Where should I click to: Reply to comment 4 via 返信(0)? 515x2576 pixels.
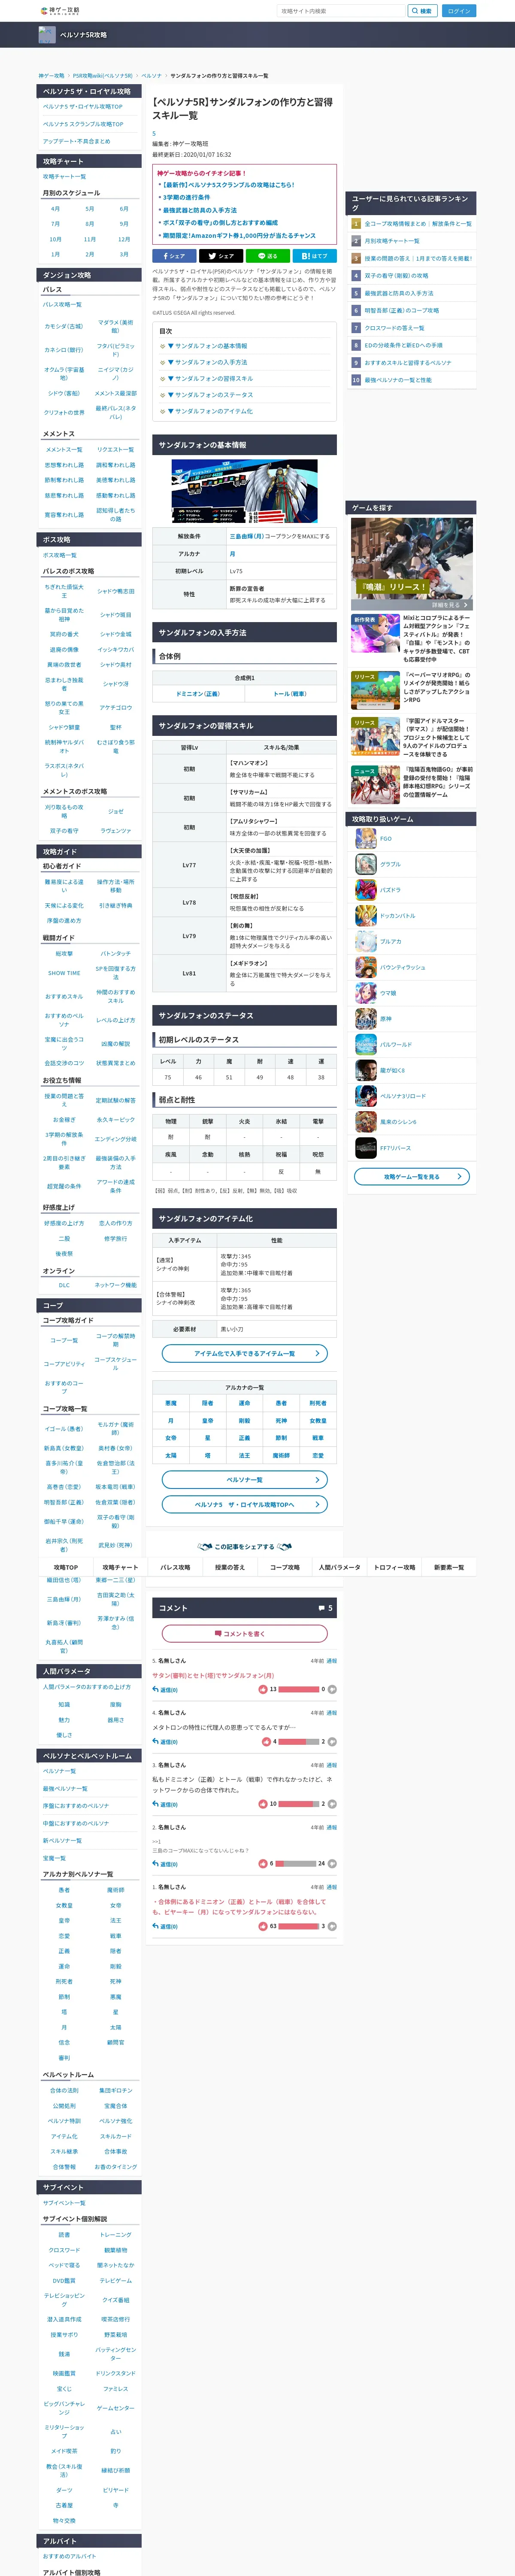coord(165,1742)
